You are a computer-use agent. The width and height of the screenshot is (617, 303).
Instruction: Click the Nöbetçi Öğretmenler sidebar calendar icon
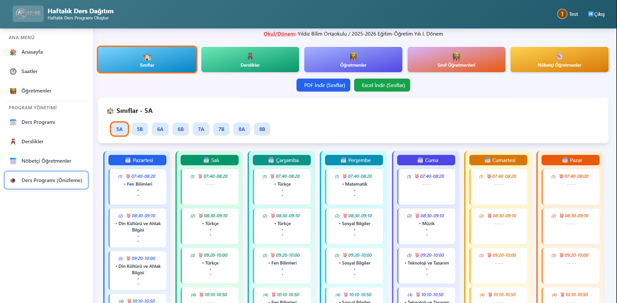(x=13, y=161)
